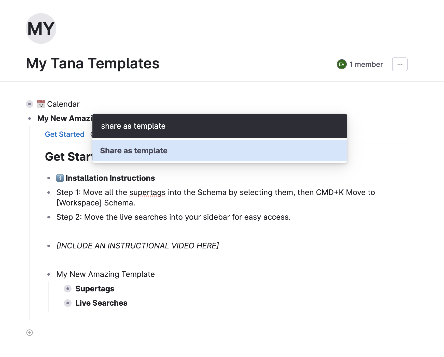This screenshot has height=357, width=444.
Task: Click the INCLUDE AN INSTRUCTIONAL VIDEO node
Action: (x=138, y=246)
